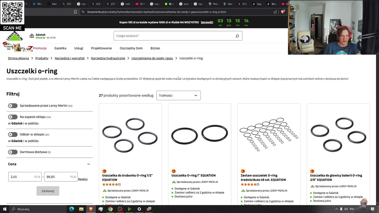
Task: Launch Microsoft Edge from taskbar
Action: coord(72,209)
